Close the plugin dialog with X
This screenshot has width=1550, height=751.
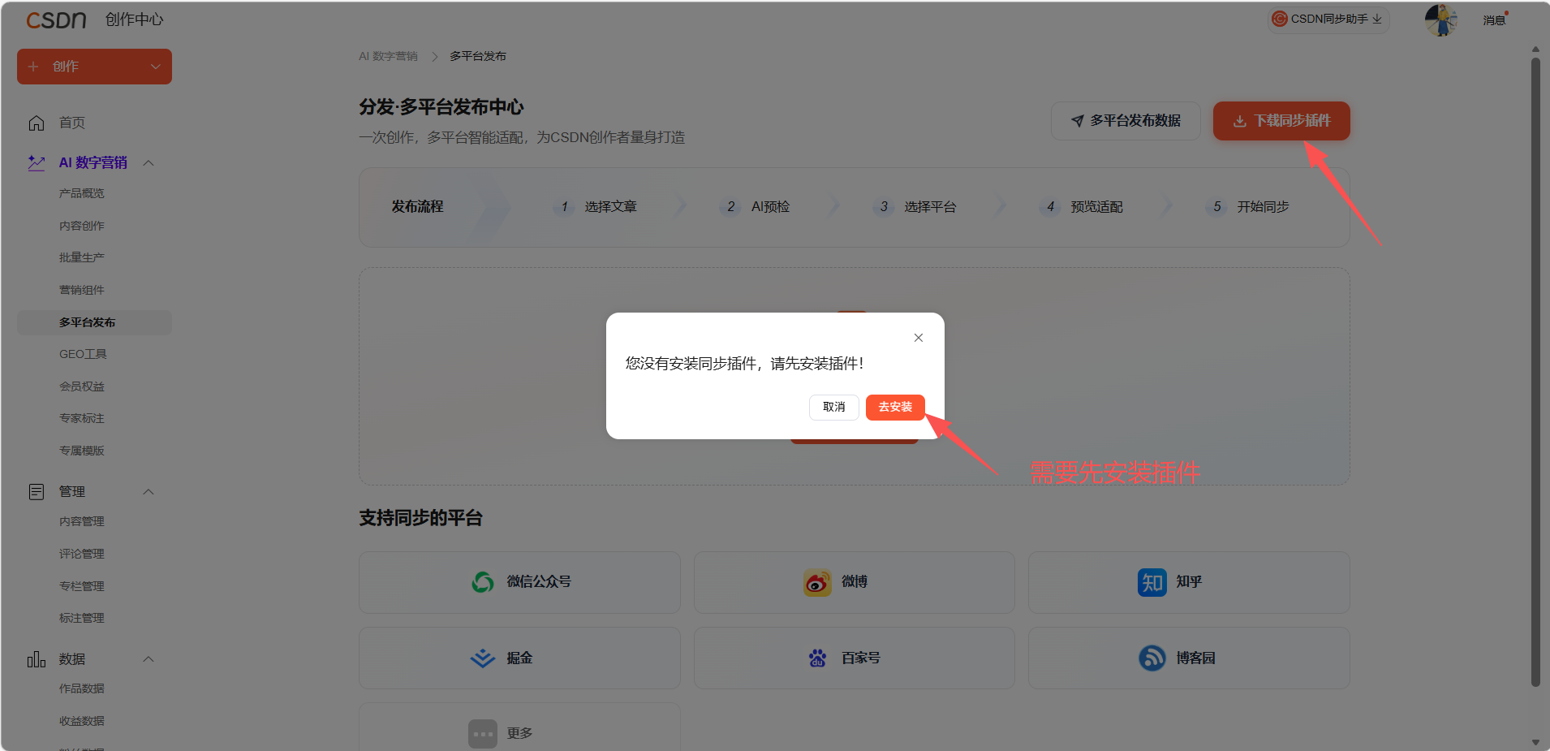919,338
